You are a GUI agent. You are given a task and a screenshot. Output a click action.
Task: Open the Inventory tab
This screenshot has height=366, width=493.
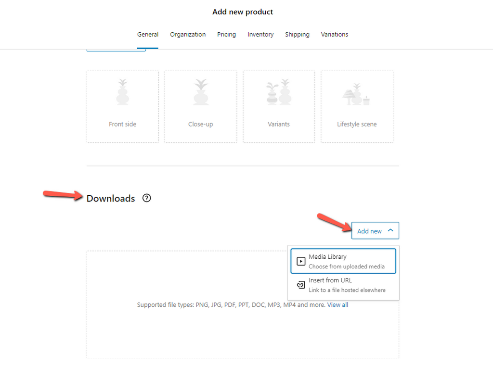[260, 34]
